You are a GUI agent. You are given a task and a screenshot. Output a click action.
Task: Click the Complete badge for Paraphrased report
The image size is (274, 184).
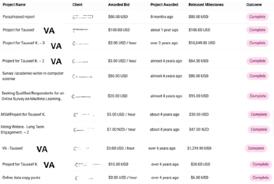tap(257, 17)
